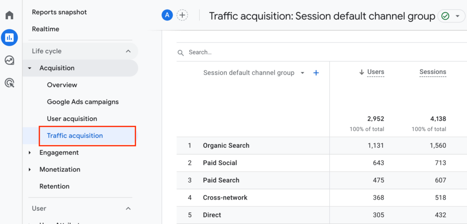Open the Explore icon in left rail
This screenshot has height=224, width=467.
point(10,61)
